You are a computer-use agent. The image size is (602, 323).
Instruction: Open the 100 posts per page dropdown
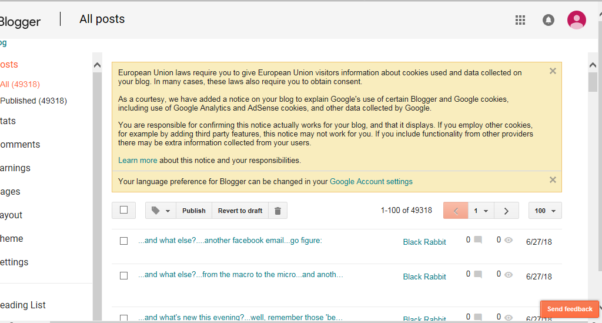(x=545, y=211)
